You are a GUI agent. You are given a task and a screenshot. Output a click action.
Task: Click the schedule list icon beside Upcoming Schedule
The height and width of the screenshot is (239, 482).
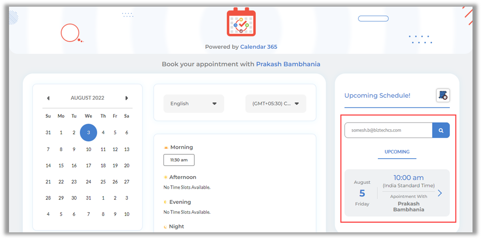(x=443, y=95)
